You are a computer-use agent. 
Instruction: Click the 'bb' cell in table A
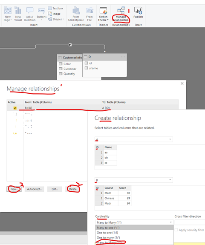click(110, 158)
